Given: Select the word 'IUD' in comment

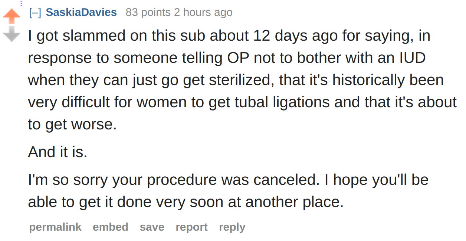Looking at the screenshot, I should tap(412, 58).
